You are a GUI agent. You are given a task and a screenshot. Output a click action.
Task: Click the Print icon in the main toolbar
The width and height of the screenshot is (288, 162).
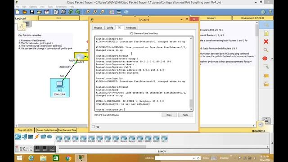pos(39,12)
